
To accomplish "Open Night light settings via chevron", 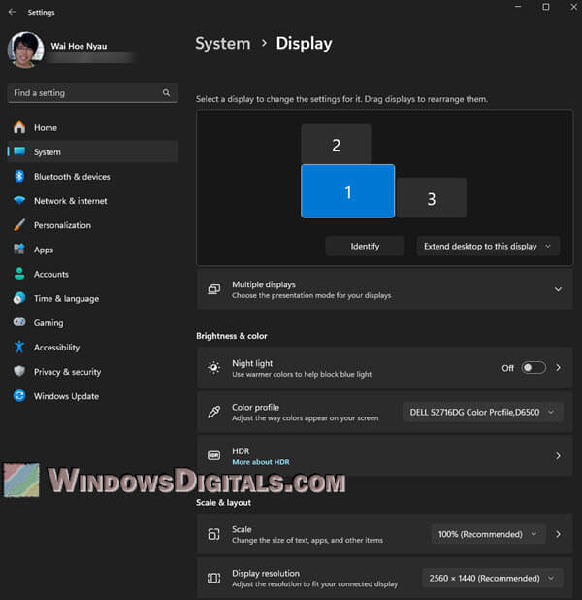I will point(558,368).
